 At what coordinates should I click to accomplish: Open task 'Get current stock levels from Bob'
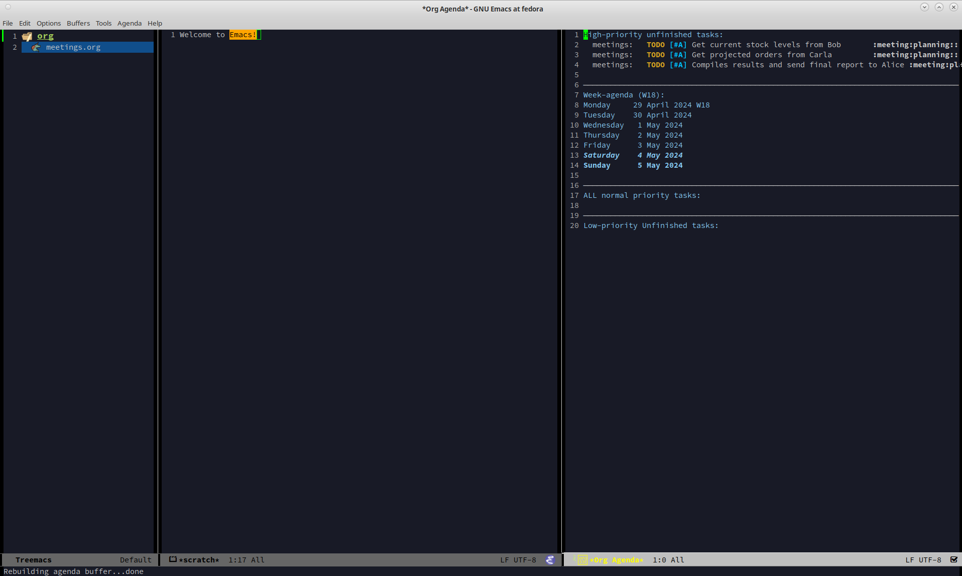point(766,45)
